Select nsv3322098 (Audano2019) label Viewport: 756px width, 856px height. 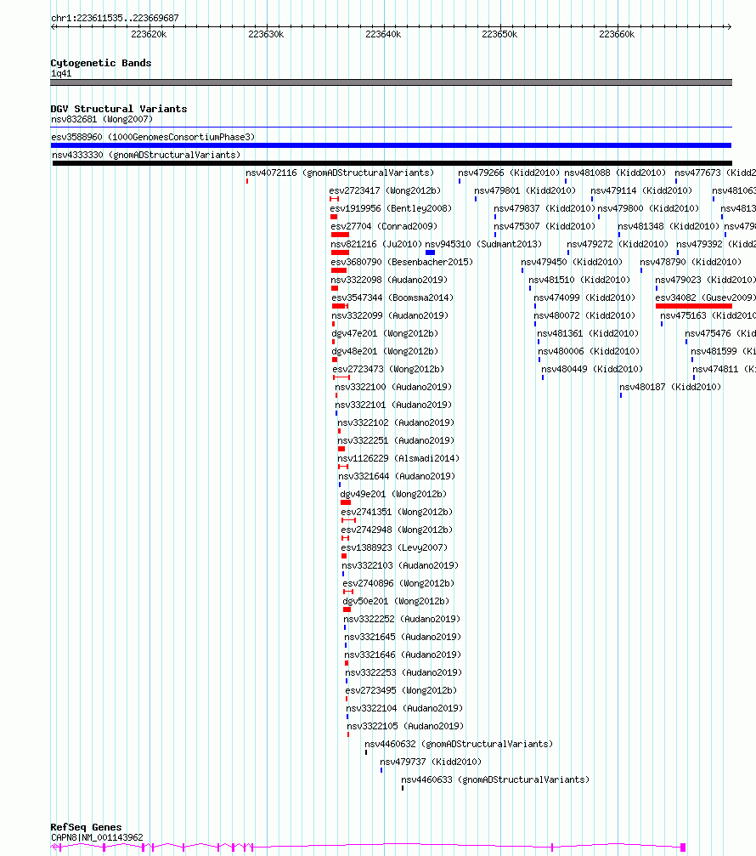click(389, 280)
